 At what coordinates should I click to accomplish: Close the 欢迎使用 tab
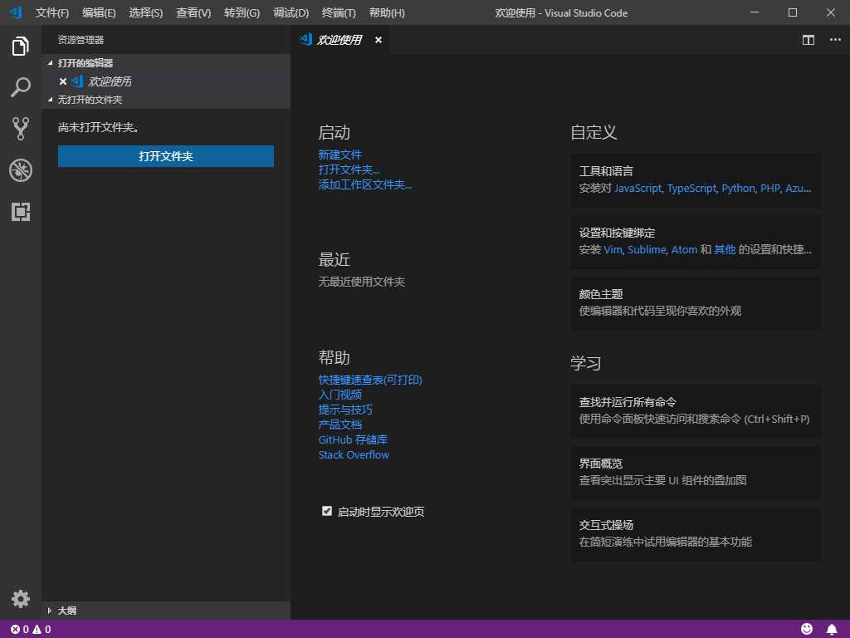[379, 40]
